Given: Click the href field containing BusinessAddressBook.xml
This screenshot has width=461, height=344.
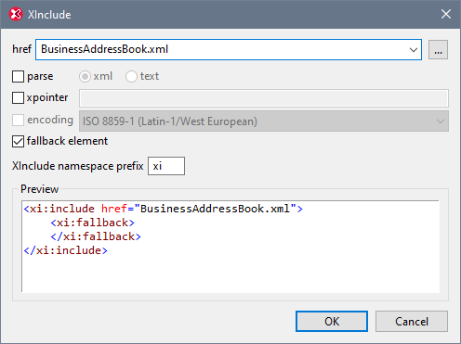Looking at the screenshot, I should pos(229,49).
